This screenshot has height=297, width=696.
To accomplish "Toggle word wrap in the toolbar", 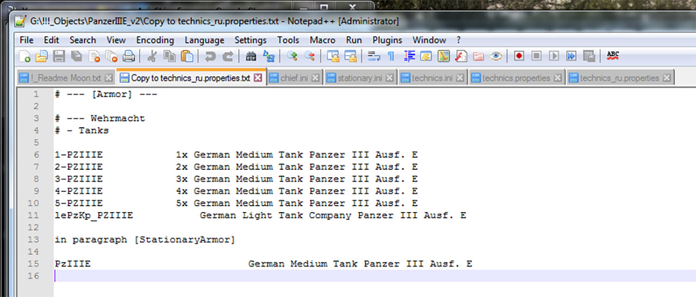I will coord(374,56).
